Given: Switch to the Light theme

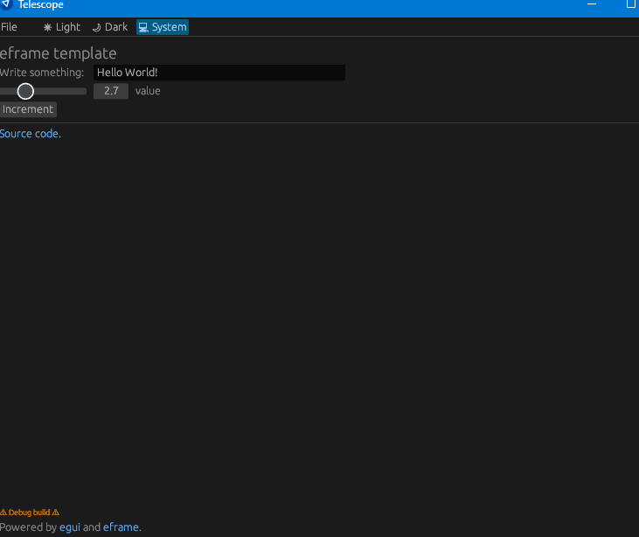Looking at the screenshot, I should point(62,27).
